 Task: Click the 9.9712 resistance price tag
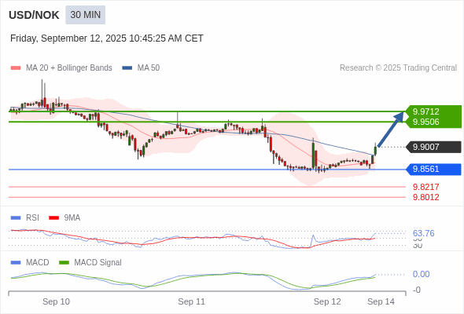433,111
